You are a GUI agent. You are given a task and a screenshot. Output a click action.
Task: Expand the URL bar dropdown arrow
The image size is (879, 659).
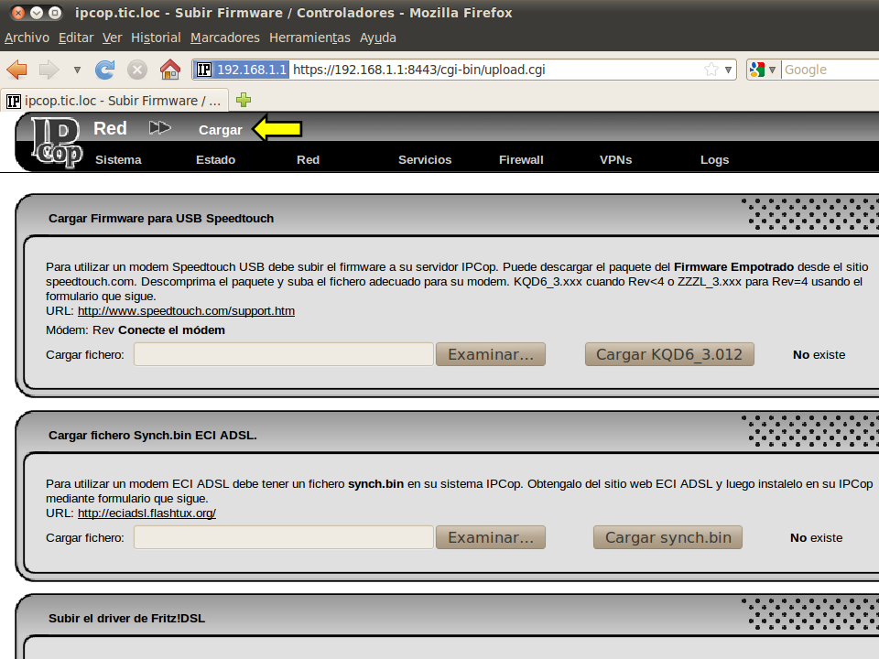pyautogui.click(x=729, y=70)
